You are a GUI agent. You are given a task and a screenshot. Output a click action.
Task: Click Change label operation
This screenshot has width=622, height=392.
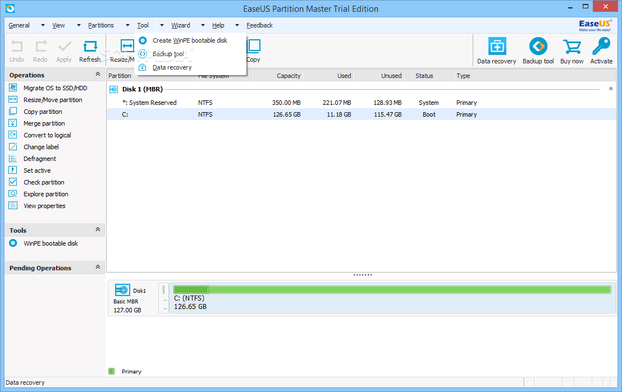[41, 147]
